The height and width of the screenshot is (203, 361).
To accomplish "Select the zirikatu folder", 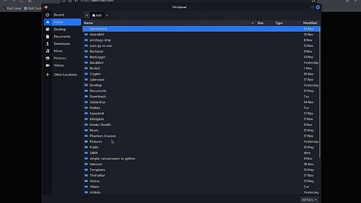I will tap(201, 192).
